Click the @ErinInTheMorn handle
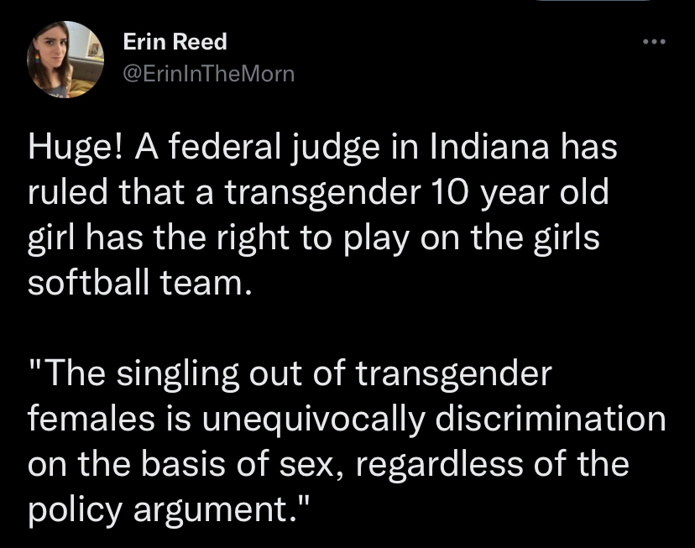Image resolution: width=695 pixels, height=548 pixels. 209,73
